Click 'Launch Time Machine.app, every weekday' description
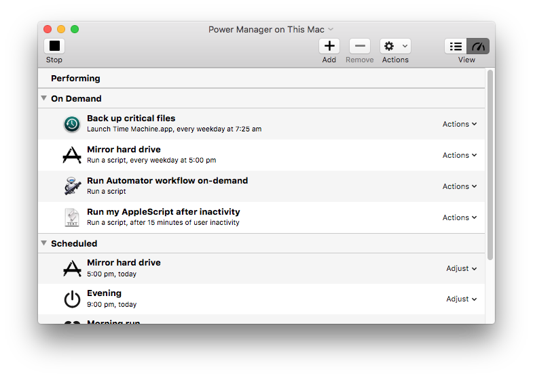Screen dimensions: 533x378 [174, 129]
